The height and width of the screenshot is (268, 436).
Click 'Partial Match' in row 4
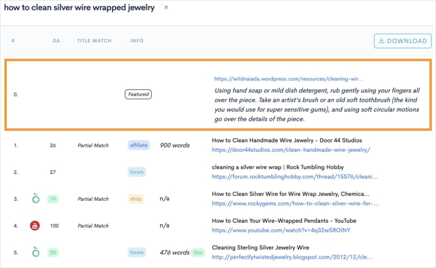pos(93,226)
